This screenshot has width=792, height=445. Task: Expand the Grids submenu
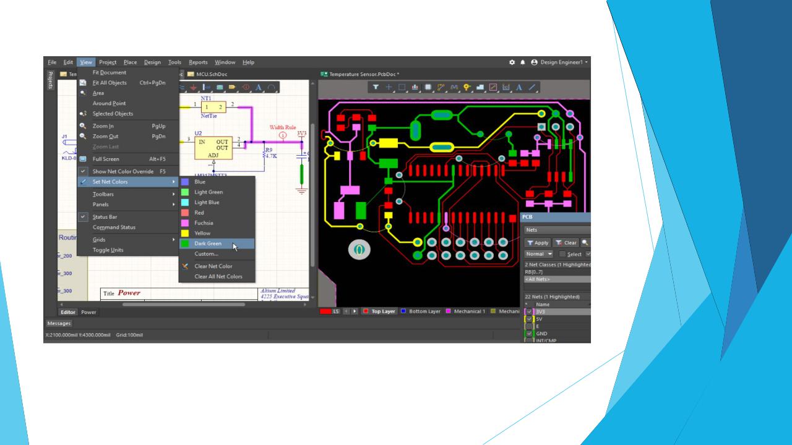tap(128, 239)
